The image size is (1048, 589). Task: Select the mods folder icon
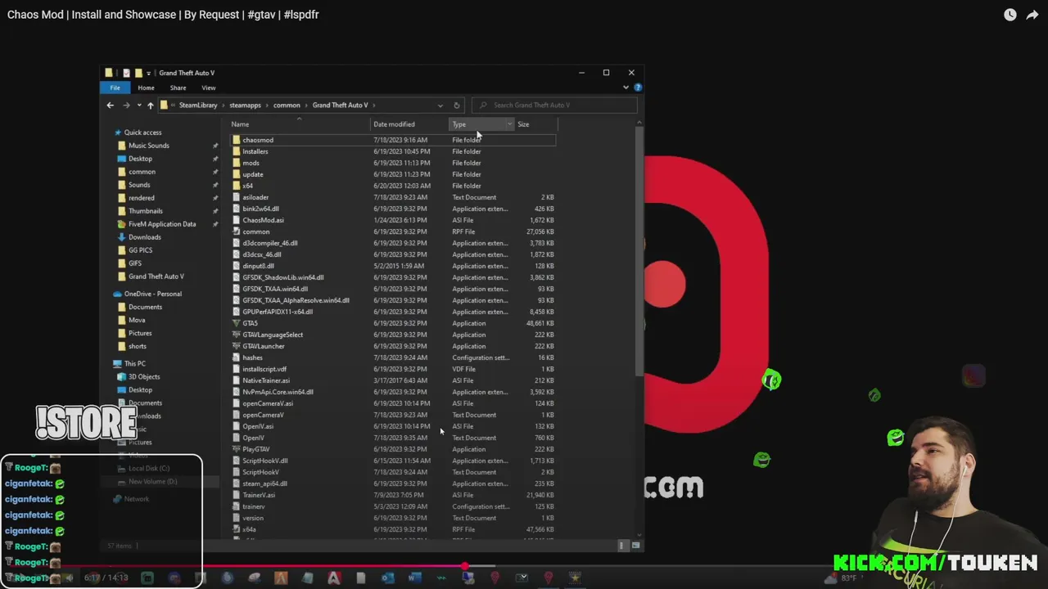236,163
